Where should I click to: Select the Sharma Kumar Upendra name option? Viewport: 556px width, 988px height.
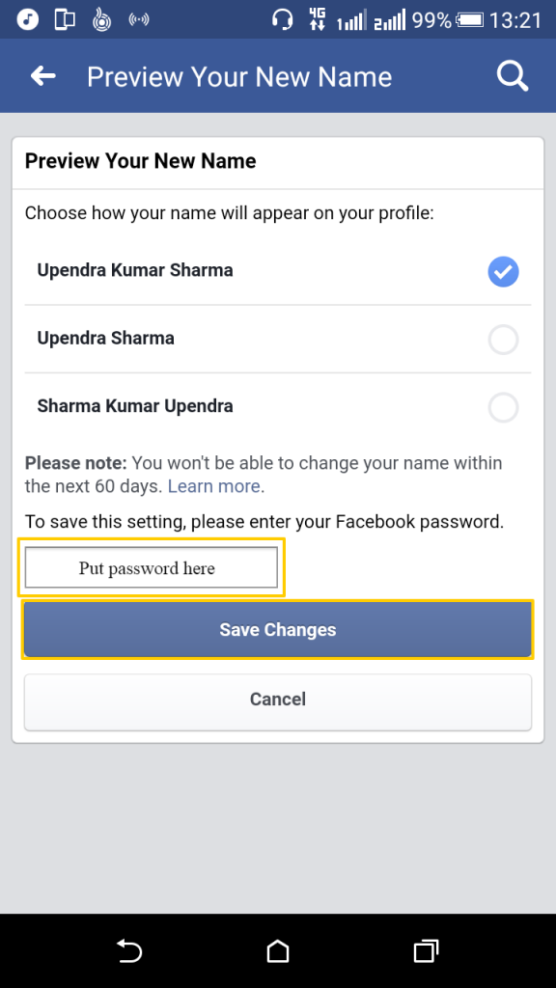[503, 407]
